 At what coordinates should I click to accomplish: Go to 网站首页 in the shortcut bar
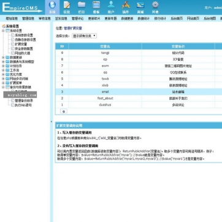(x=193, y=18)
